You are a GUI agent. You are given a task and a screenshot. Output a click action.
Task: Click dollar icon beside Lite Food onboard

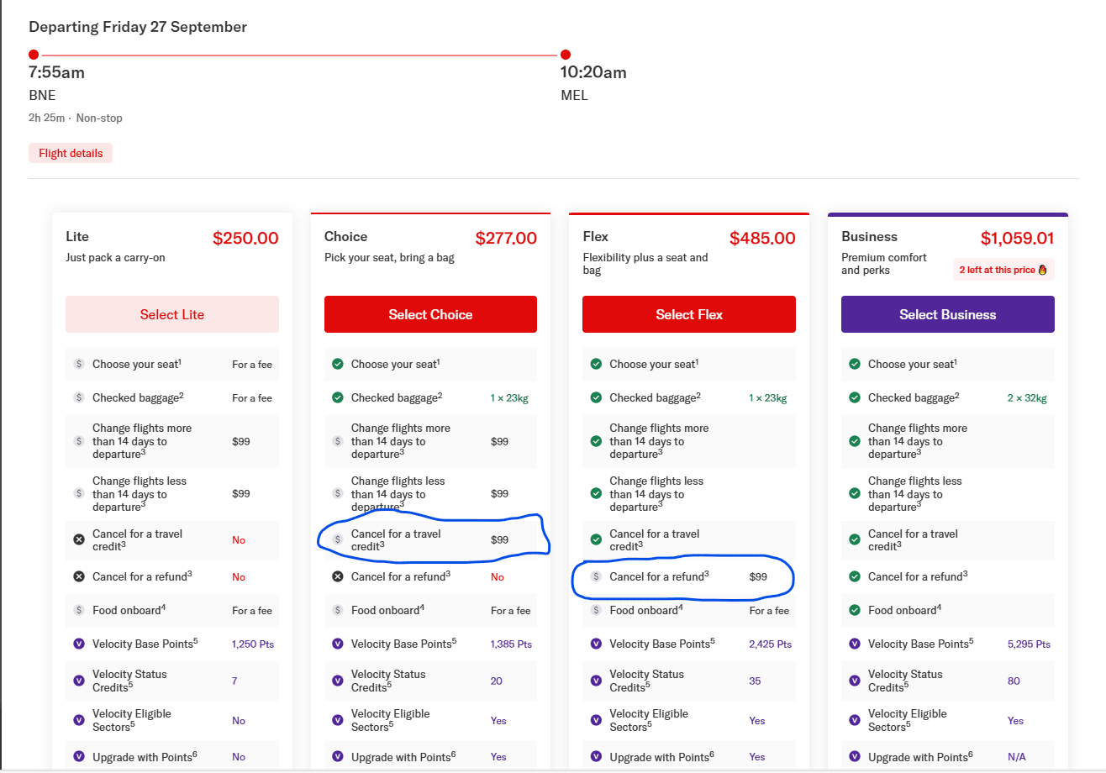79,610
